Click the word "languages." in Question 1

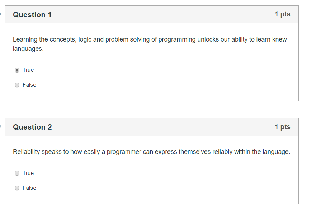tap(28, 49)
